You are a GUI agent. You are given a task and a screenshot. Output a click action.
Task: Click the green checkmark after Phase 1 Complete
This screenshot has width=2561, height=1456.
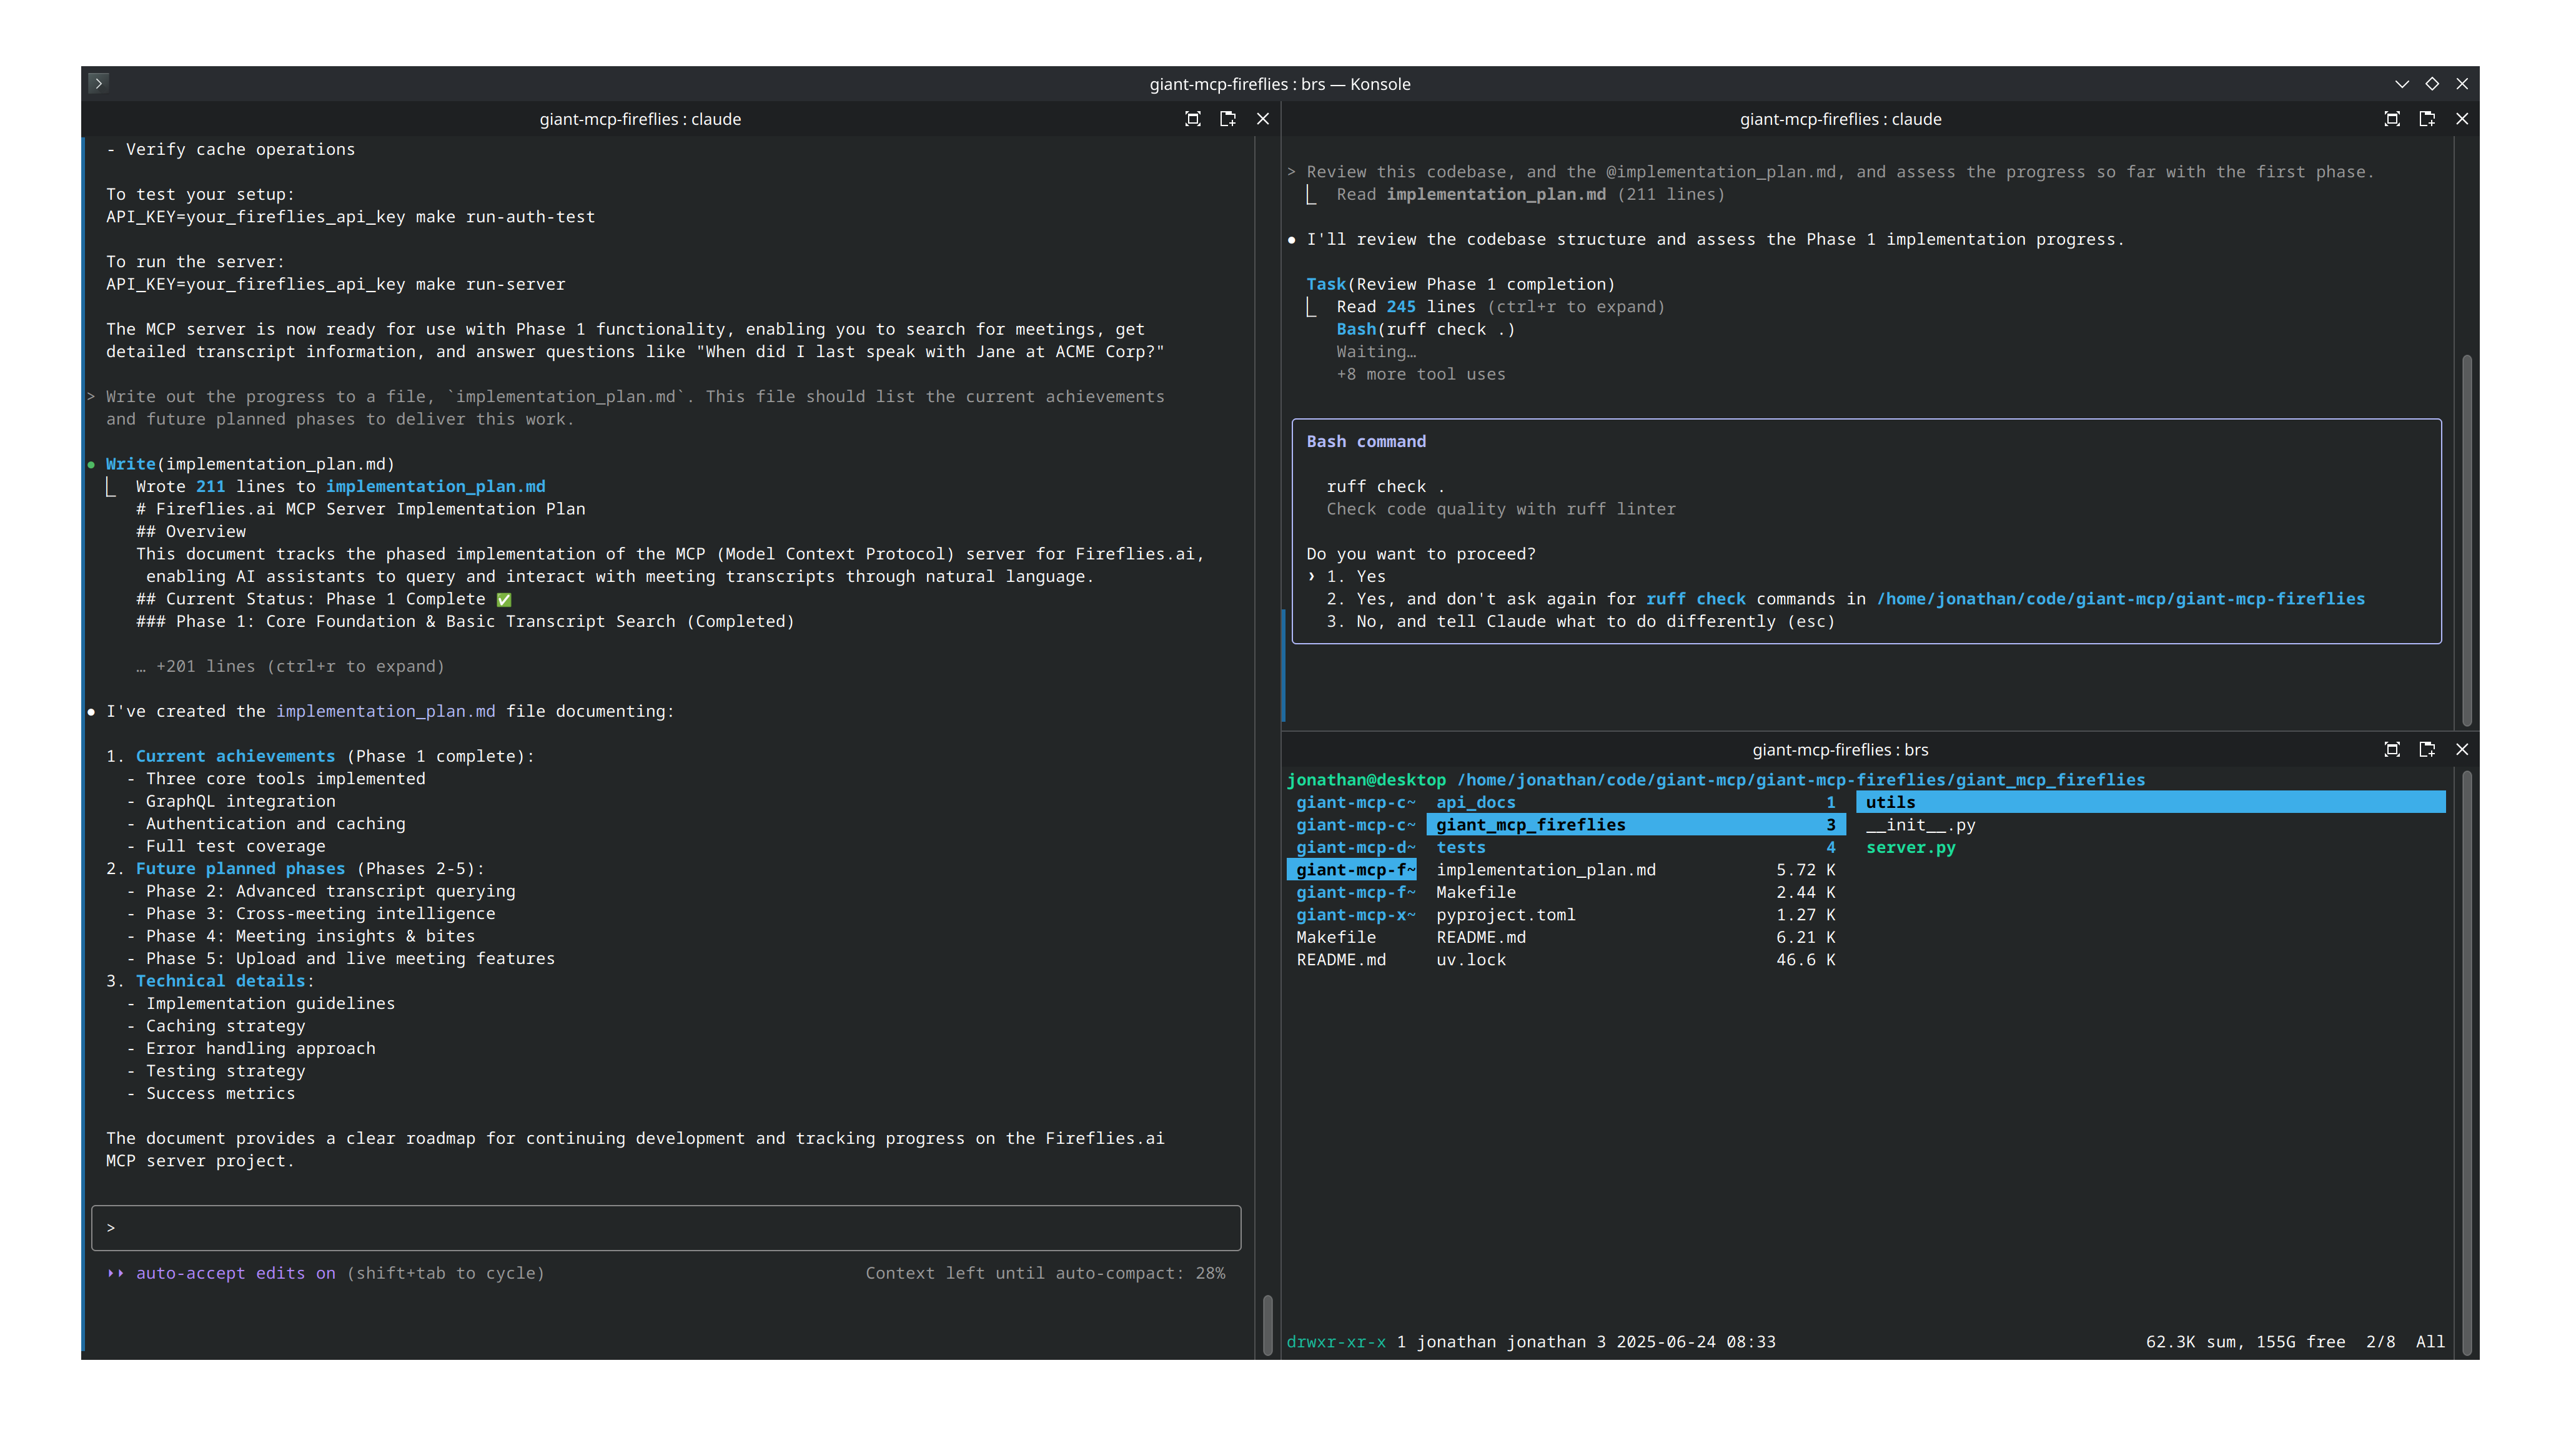pos(504,599)
